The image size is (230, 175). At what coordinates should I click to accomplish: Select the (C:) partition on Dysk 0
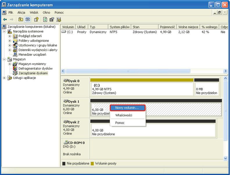point(142,89)
